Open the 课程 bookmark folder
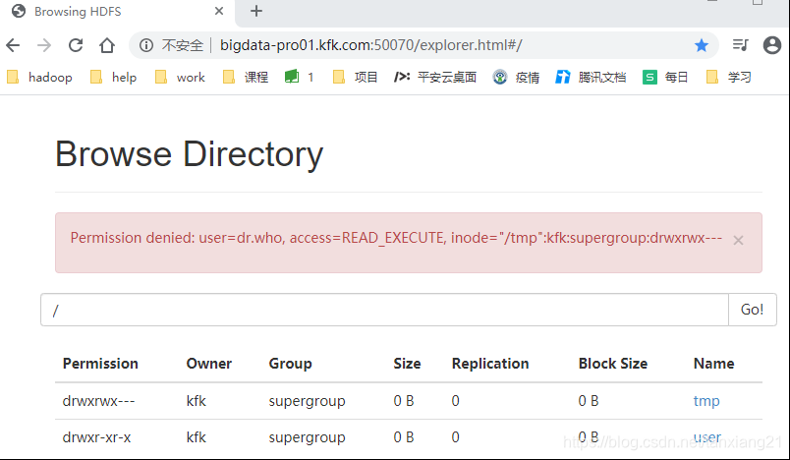 246,77
